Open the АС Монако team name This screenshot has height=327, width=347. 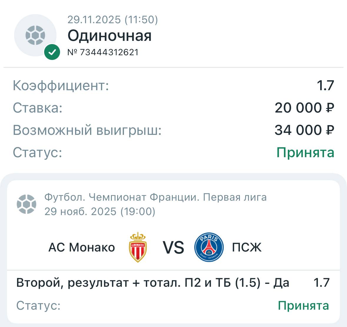(x=82, y=247)
